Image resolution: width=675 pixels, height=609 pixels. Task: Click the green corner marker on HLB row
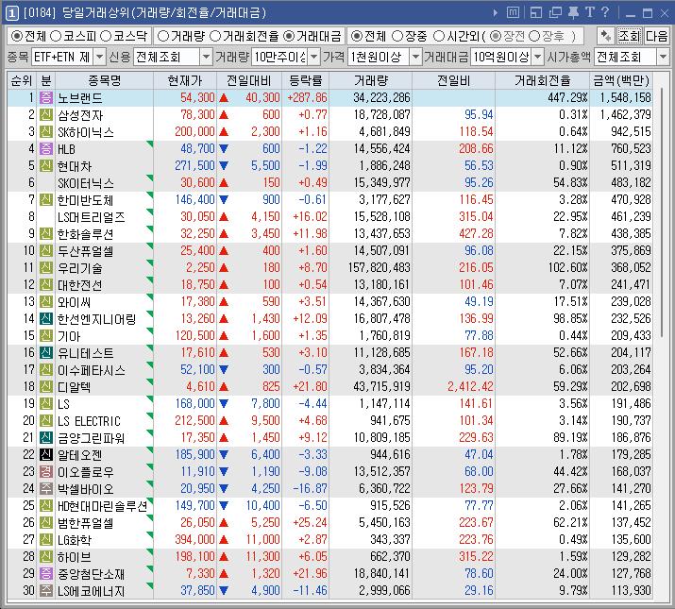(x=150, y=144)
